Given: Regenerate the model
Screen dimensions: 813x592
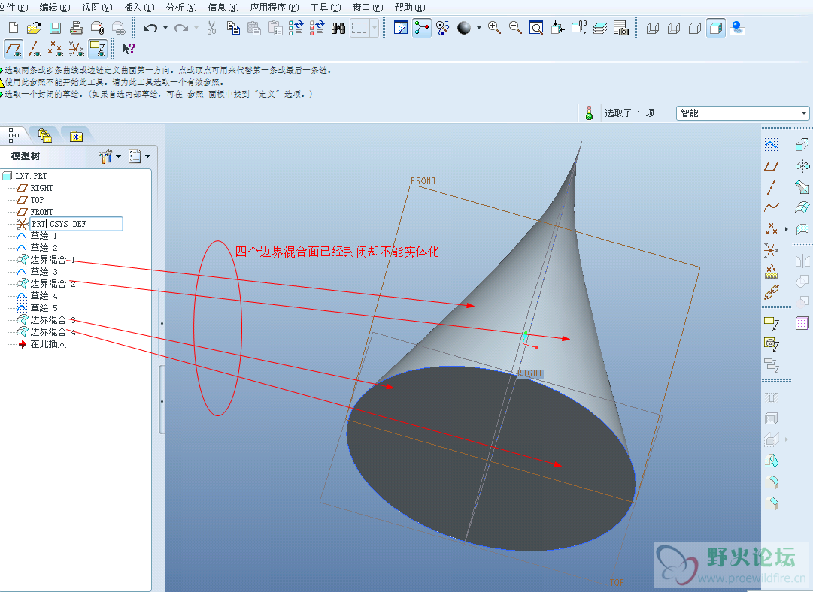Looking at the screenshot, I should [x=296, y=28].
